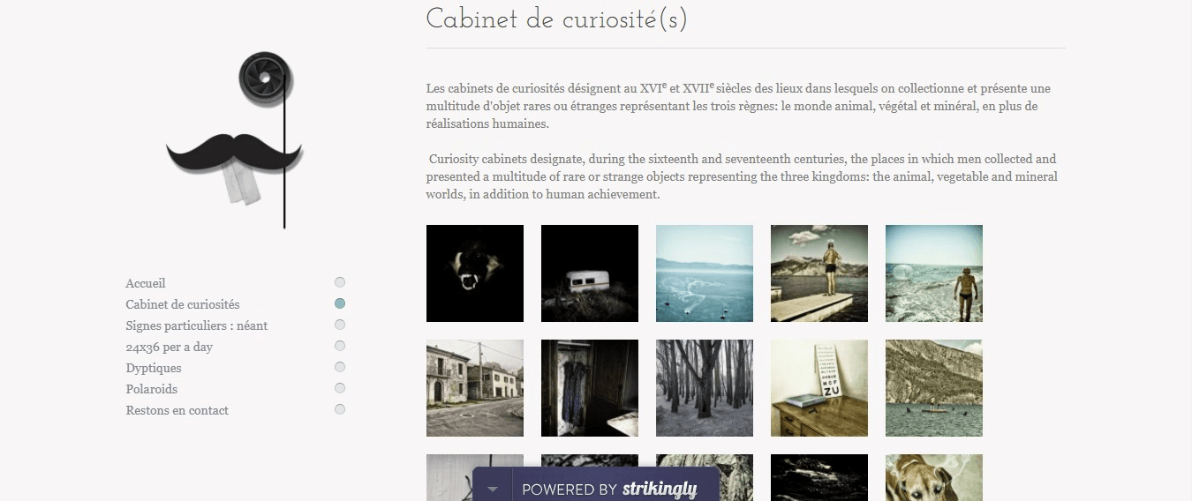The height and width of the screenshot is (501, 1192).
Task: Open the Dyptiques section
Action: coord(154,368)
